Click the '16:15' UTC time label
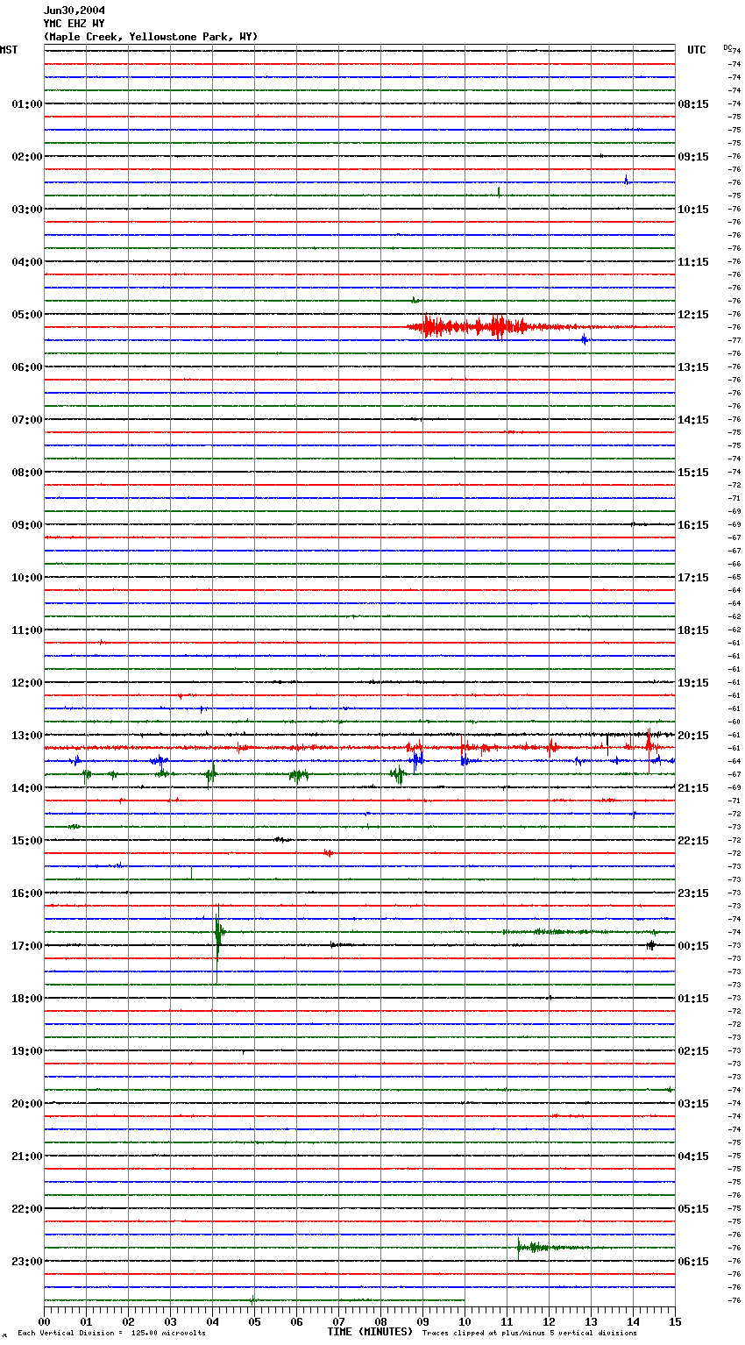745x1345 pixels. [x=693, y=525]
